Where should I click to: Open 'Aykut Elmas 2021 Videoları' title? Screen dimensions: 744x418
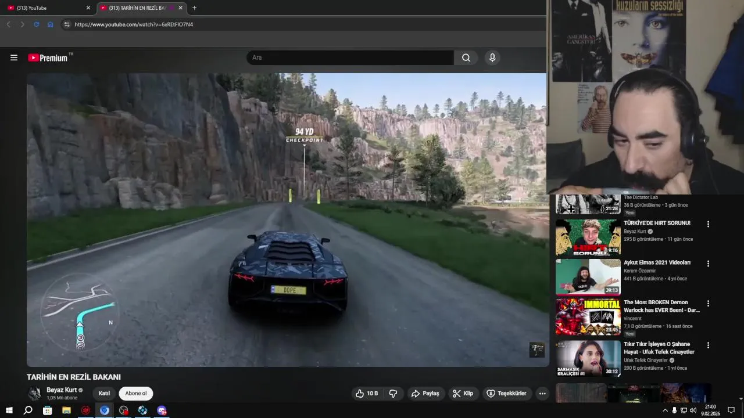point(657,262)
